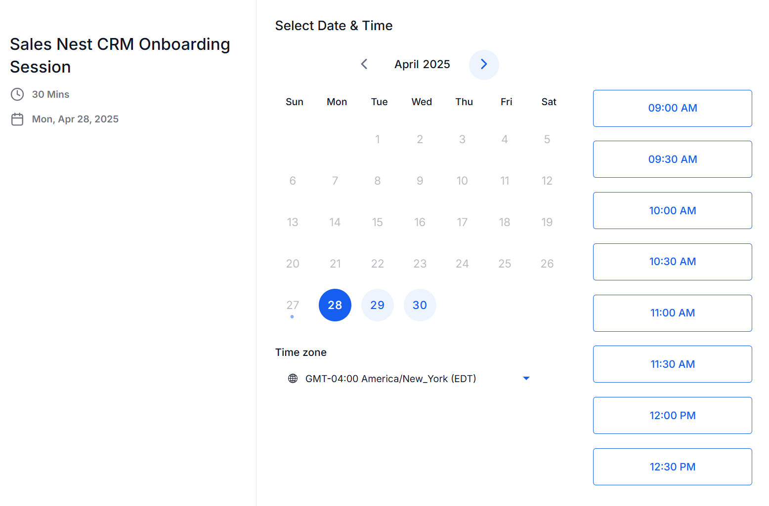Book the 12:00 PM time slot

tap(673, 416)
